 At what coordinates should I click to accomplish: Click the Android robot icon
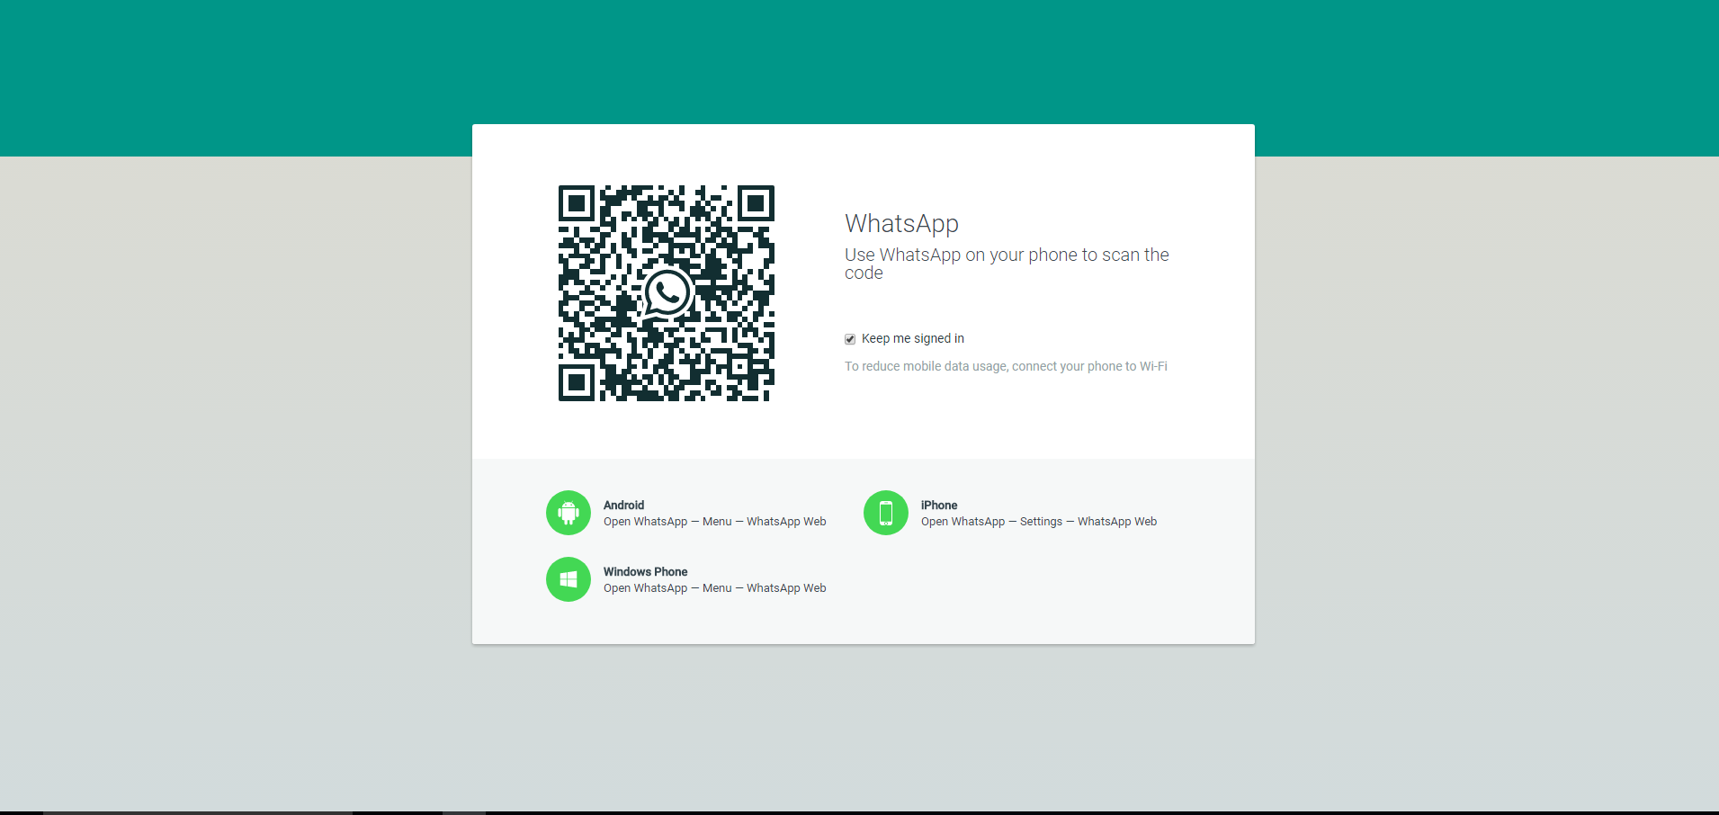pyautogui.click(x=569, y=513)
